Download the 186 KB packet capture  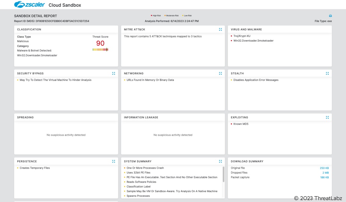coord(324,177)
